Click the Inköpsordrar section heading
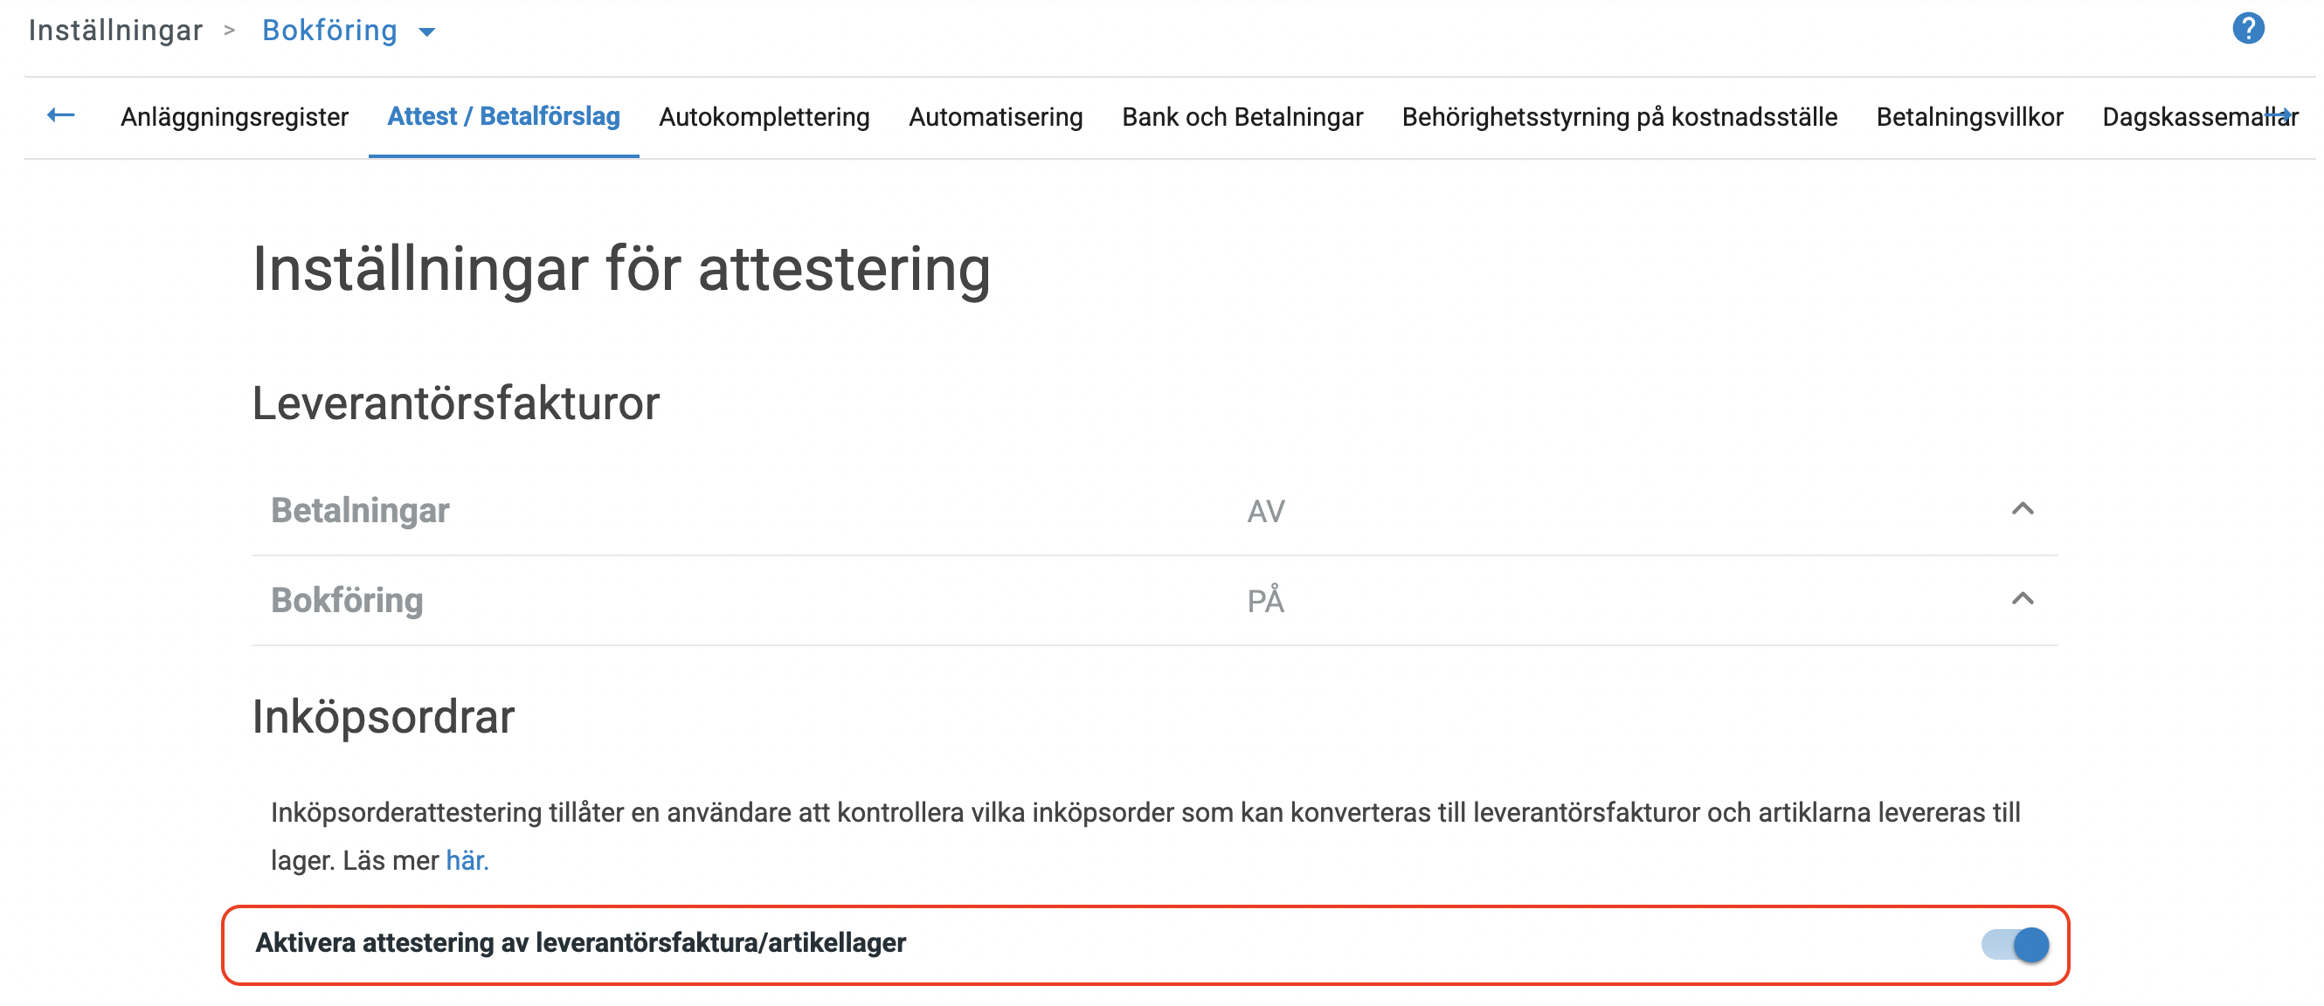The image size is (2324, 1006). point(384,718)
